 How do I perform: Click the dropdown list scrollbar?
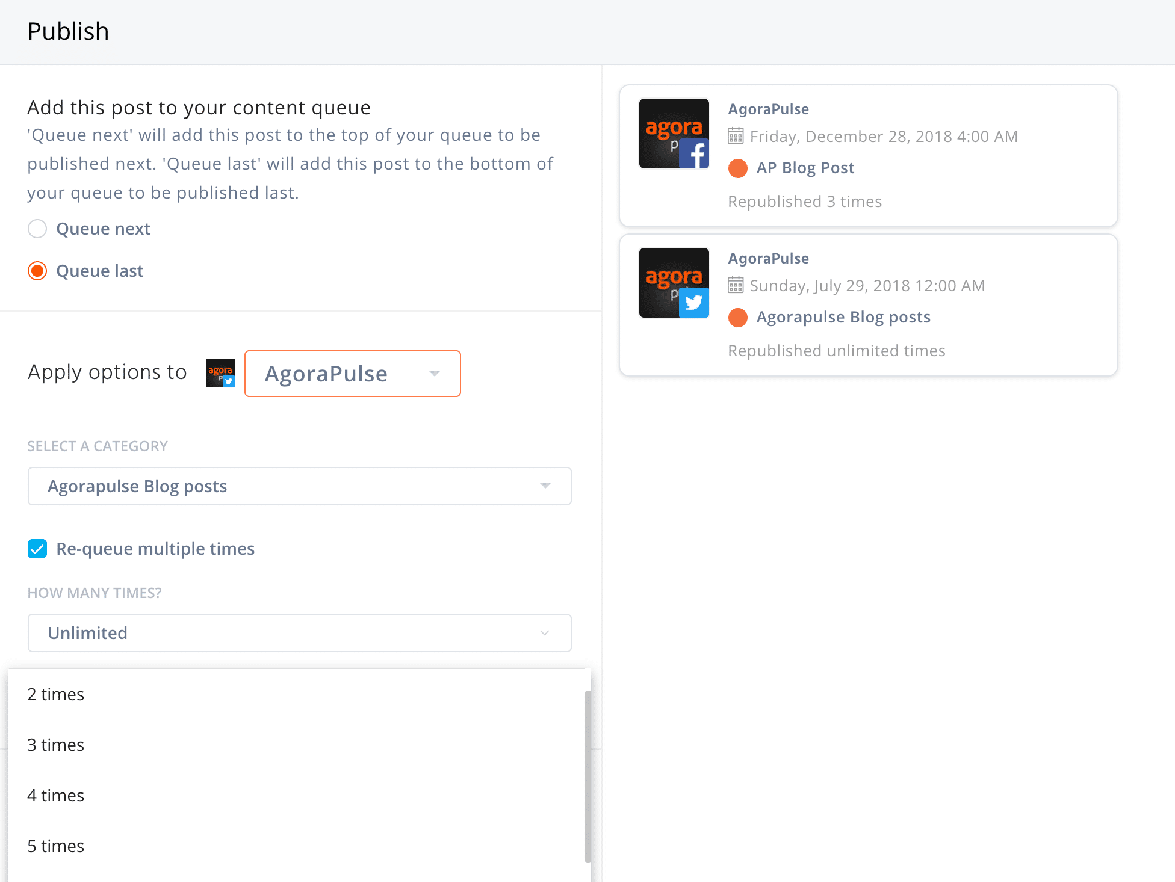(x=587, y=777)
